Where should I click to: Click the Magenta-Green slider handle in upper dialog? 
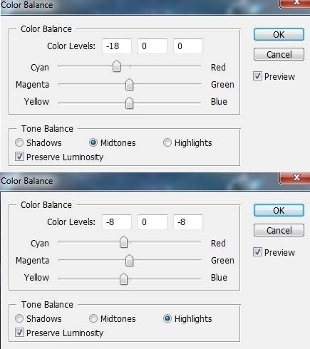pos(129,85)
